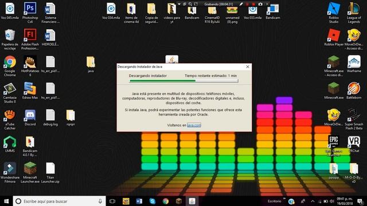Select Google Chrome desktop shortcut

(x=10, y=66)
